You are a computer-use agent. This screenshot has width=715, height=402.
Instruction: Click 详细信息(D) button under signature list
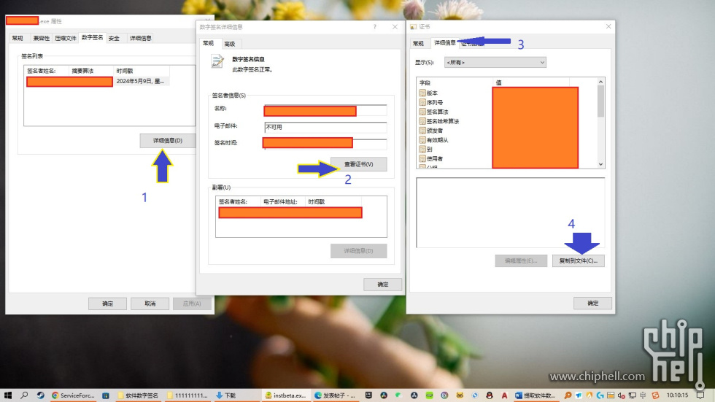click(x=167, y=141)
